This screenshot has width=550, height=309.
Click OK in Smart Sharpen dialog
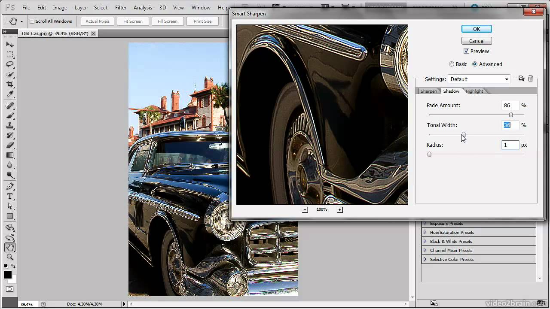pos(477,29)
